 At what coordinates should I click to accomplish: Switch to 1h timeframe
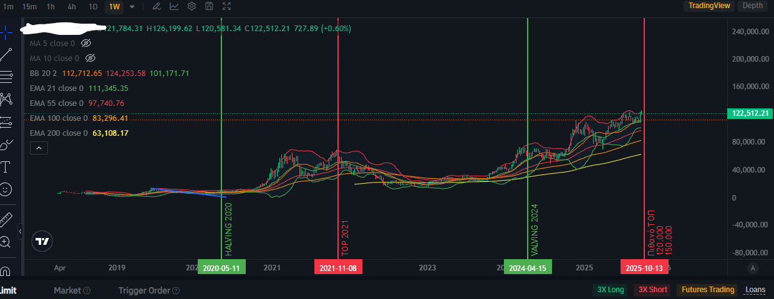51,6
